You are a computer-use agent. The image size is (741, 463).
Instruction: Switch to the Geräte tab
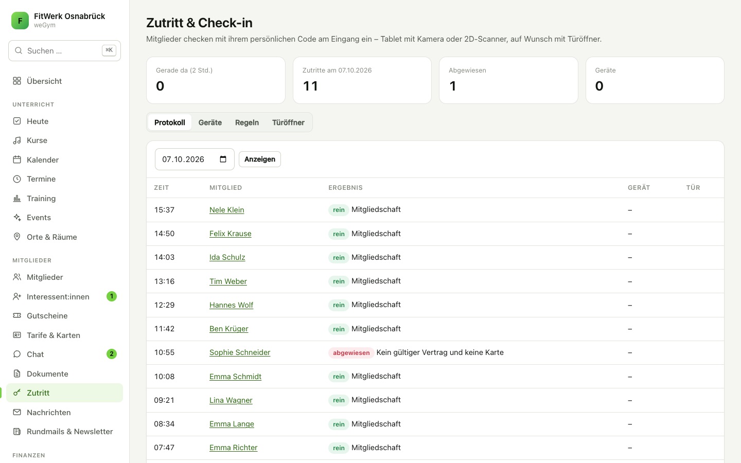pyautogui.click(x=210, y=122)
